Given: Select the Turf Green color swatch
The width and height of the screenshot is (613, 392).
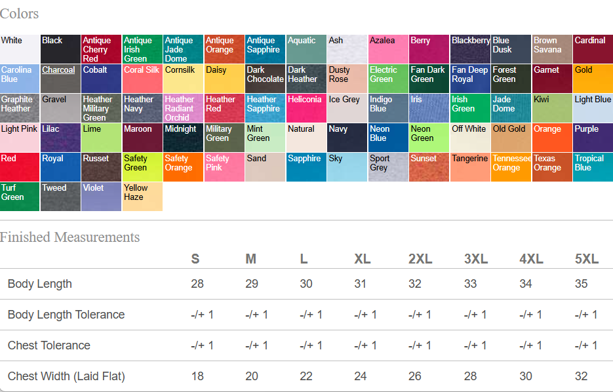Looking at the screenshot, I should point(20,197).
